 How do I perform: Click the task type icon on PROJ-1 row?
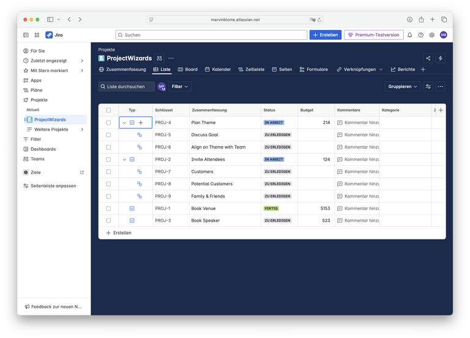pos(132,208)
